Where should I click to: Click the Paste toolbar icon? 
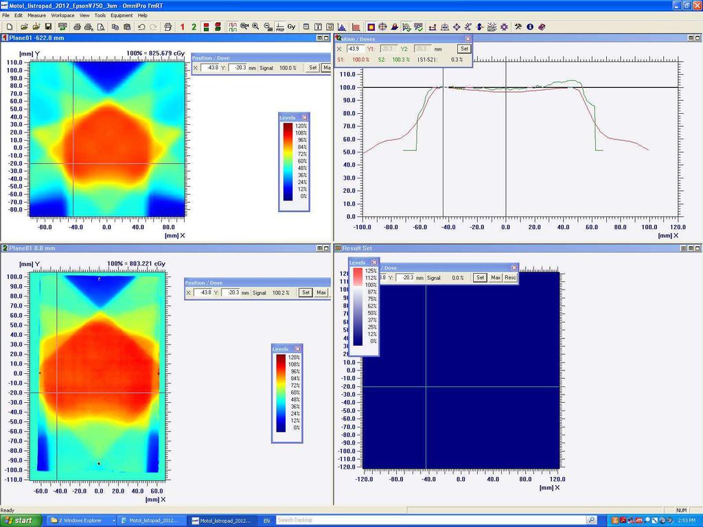point(127,27)
